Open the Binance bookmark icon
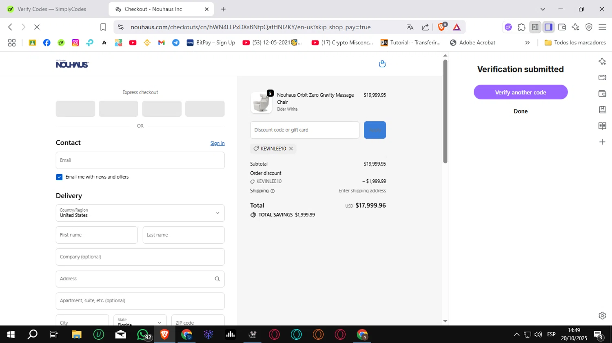Screen dimensions: 612x343 click(147, 43)
